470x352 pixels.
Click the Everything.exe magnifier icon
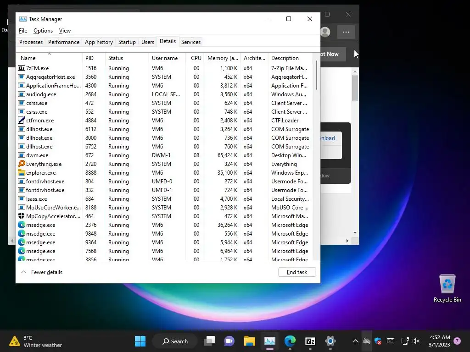tap(21, 164)
